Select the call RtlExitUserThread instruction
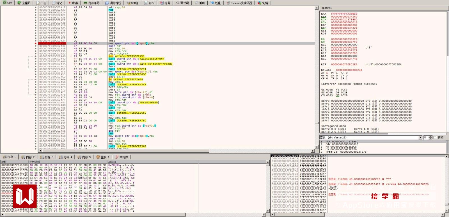The image size is (449, 217). (140, 64)
